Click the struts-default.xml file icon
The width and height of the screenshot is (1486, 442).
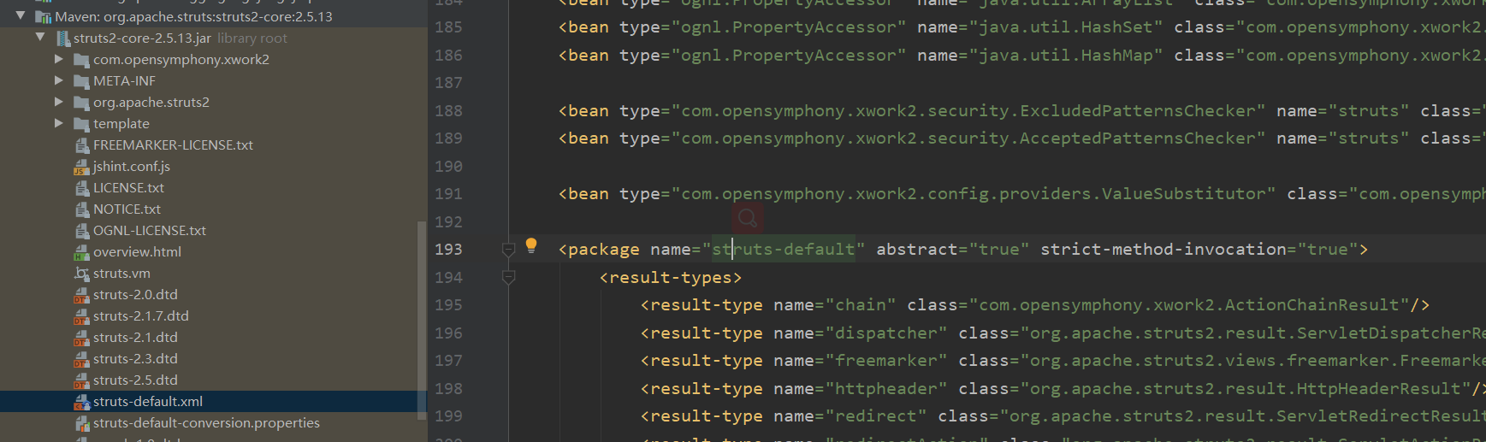point(81,402)
